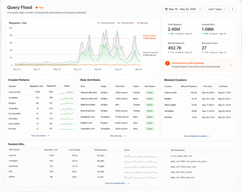
Task: Open View all blocked crawlers link
Action: click(197, 136)
